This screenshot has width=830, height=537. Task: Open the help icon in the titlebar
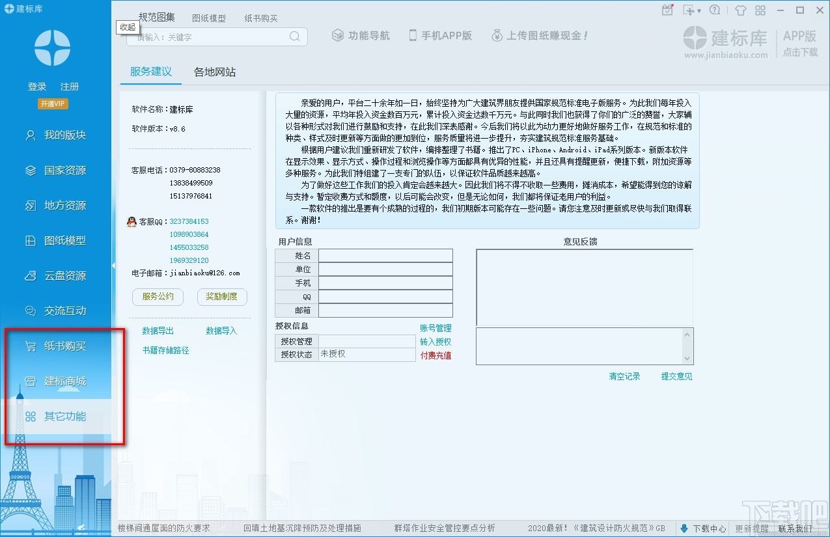[716, 10]
